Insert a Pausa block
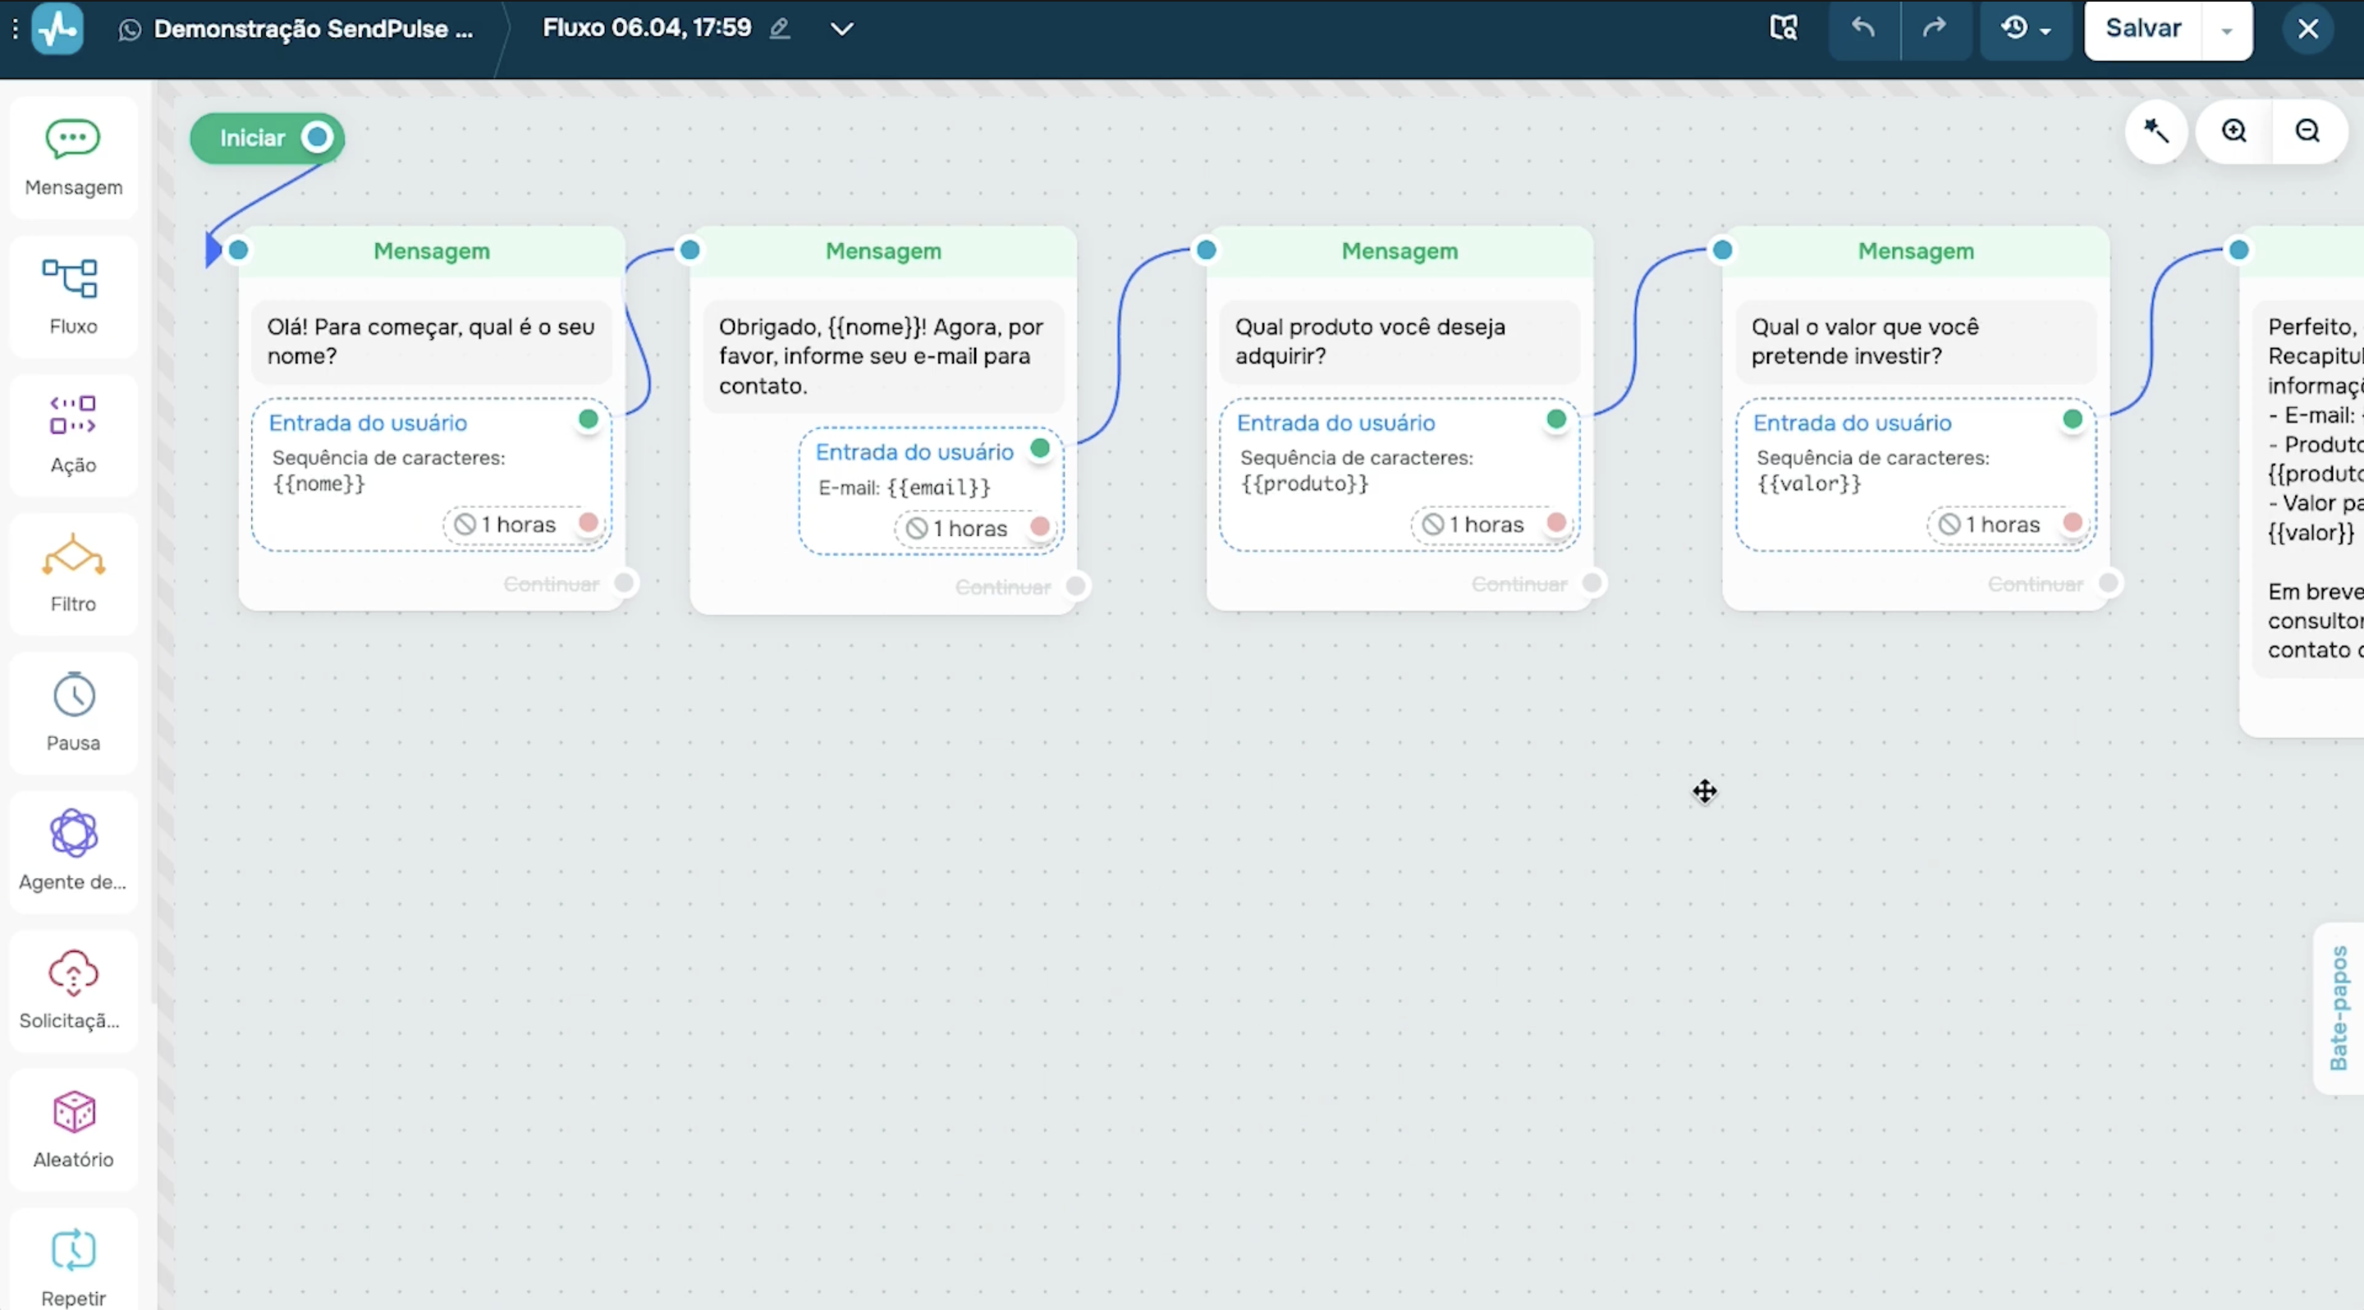 73,712
